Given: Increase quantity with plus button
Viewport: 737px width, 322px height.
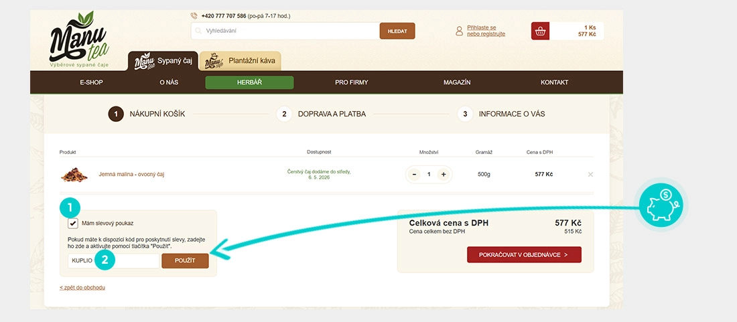Looking at the screenshot, I should (443, 175).
